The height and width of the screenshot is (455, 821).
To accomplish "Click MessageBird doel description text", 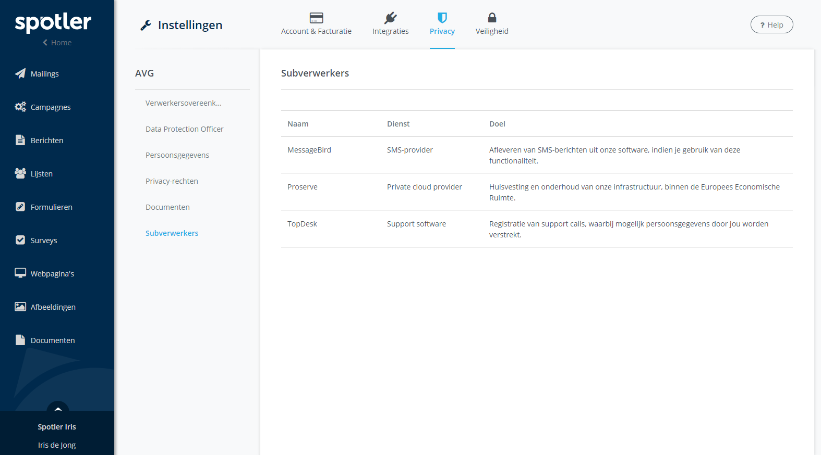I will [x=614, y=155].
